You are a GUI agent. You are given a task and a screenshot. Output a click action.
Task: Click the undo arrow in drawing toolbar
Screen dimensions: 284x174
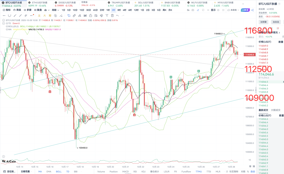[x=118, y=15]
